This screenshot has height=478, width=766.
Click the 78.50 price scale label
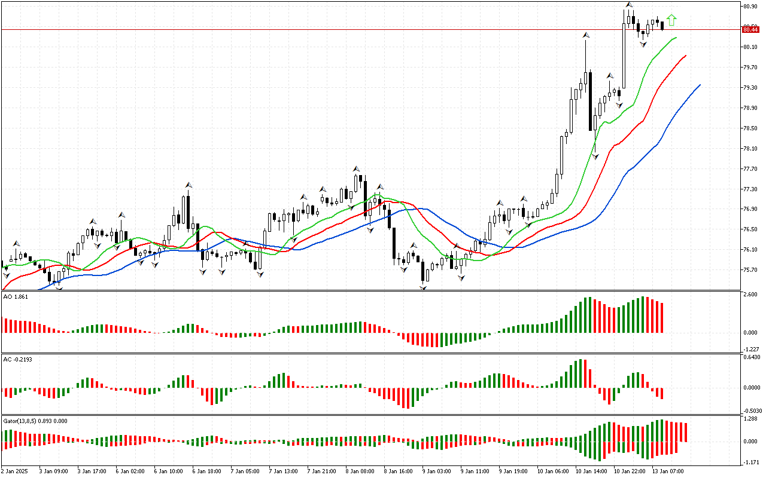click(x=750, y=128)
